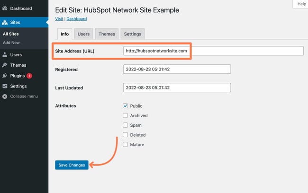Click the Collapse menu arrow icon
308x193 pixels.
[x=5, y=96]
